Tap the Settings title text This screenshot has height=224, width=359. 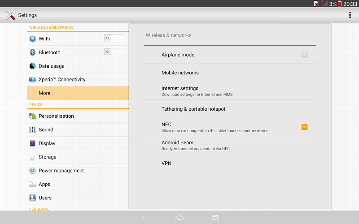click(x=27, y=15)
